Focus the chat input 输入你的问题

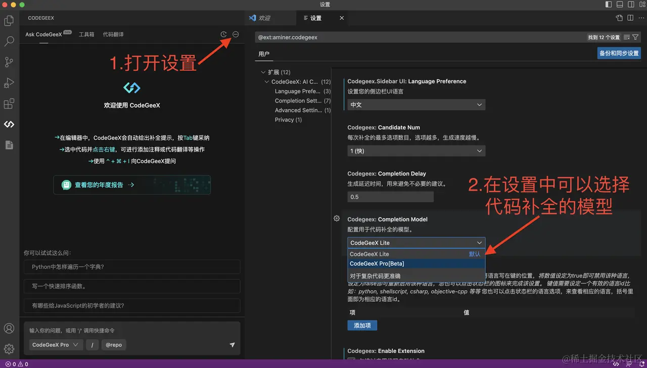click(132, 330)
